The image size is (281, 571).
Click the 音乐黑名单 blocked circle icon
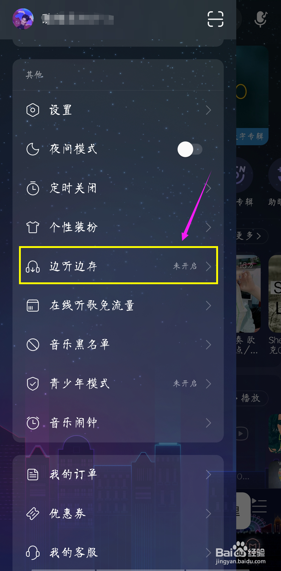click(x=33, y=345)
